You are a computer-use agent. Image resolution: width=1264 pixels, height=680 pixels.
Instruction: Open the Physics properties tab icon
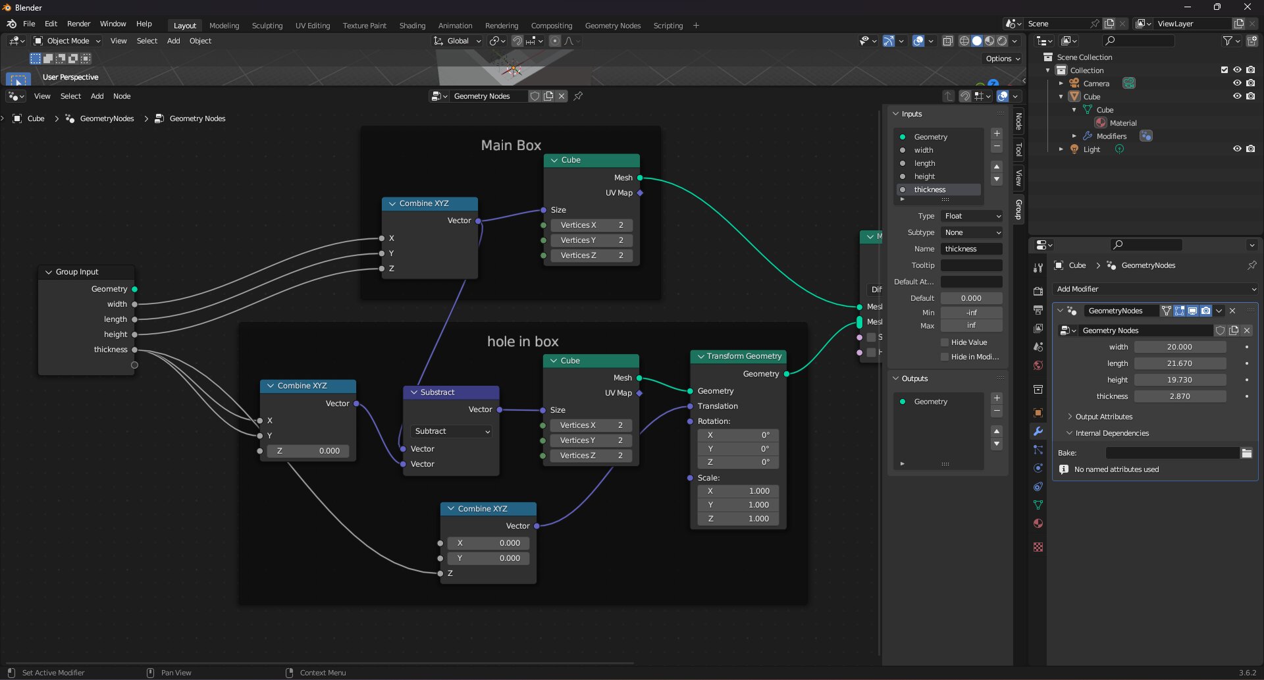(x=1038, y=468)
